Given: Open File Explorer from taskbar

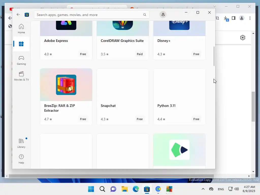Looking at the screenshot, I should click(124, 189).
